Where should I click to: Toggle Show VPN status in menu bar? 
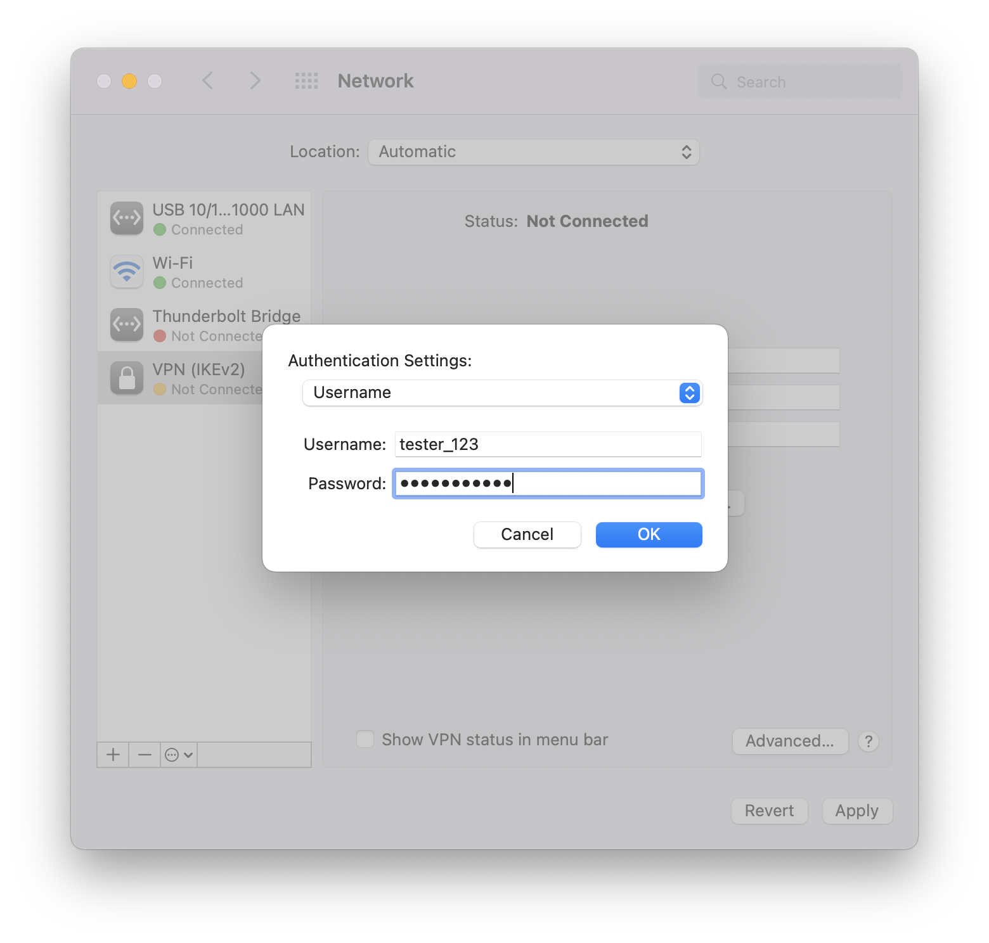point(365,739)
